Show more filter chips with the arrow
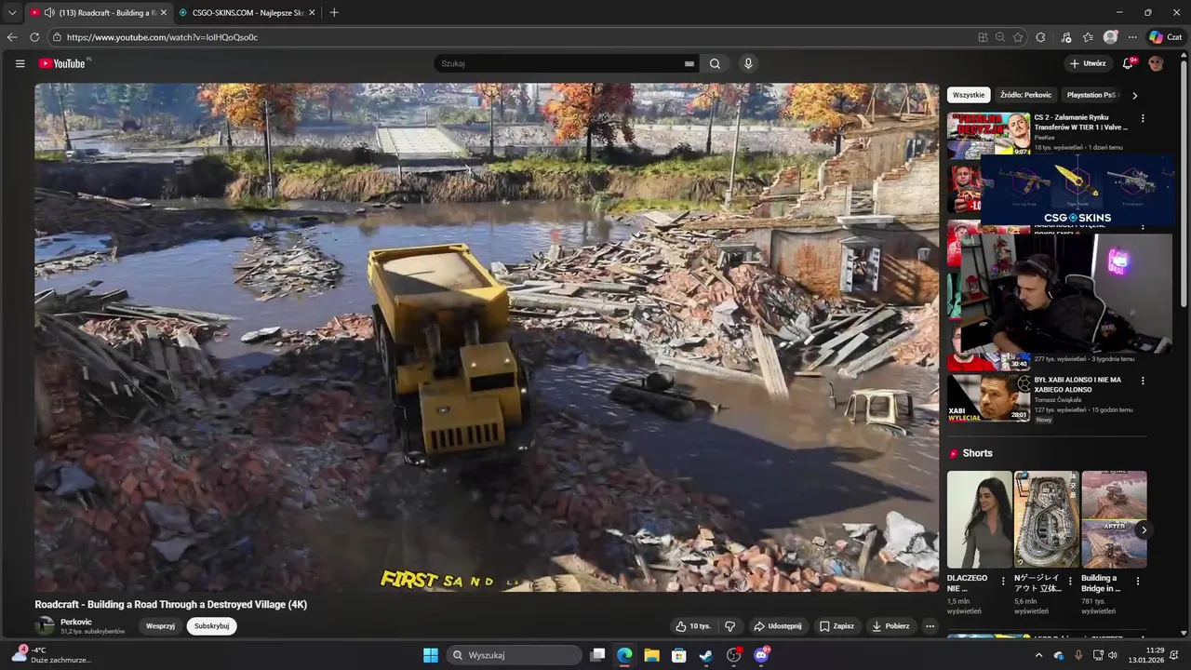 click(x=1134, y=95)
